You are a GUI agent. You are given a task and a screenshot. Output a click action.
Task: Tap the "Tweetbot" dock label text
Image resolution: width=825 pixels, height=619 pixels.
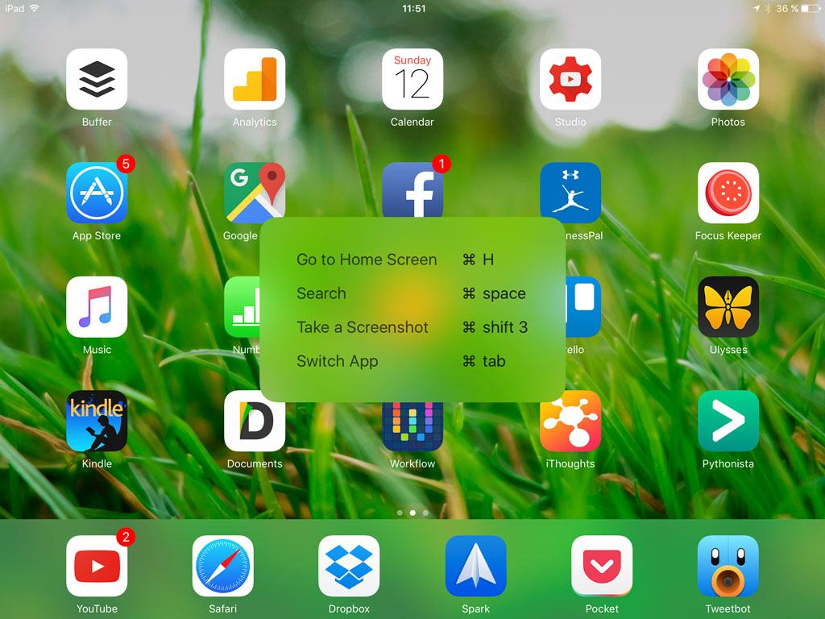(728, 609)
